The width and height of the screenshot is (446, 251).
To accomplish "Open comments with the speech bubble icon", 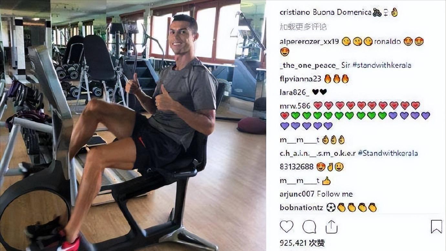I will coord(309,226).
